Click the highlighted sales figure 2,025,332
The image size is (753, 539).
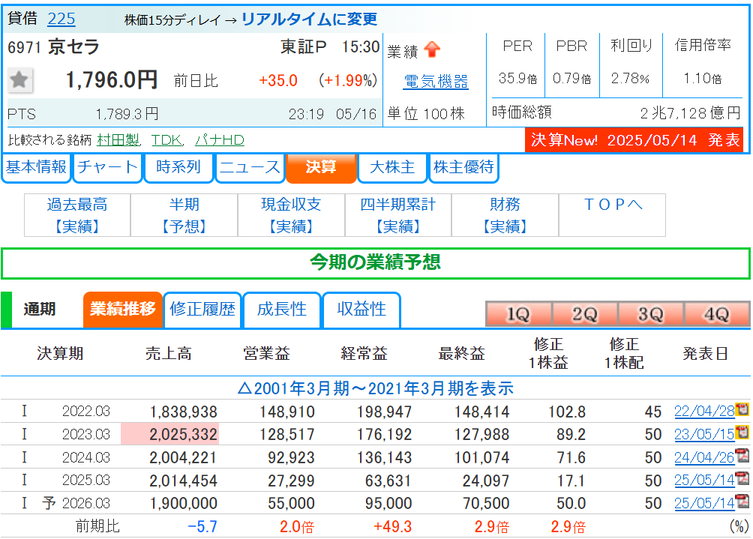(x=184, y=434)
